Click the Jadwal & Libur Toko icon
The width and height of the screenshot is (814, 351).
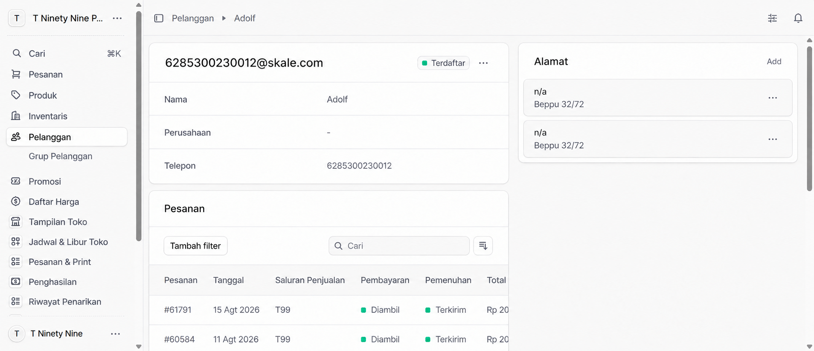coord(16,242)
